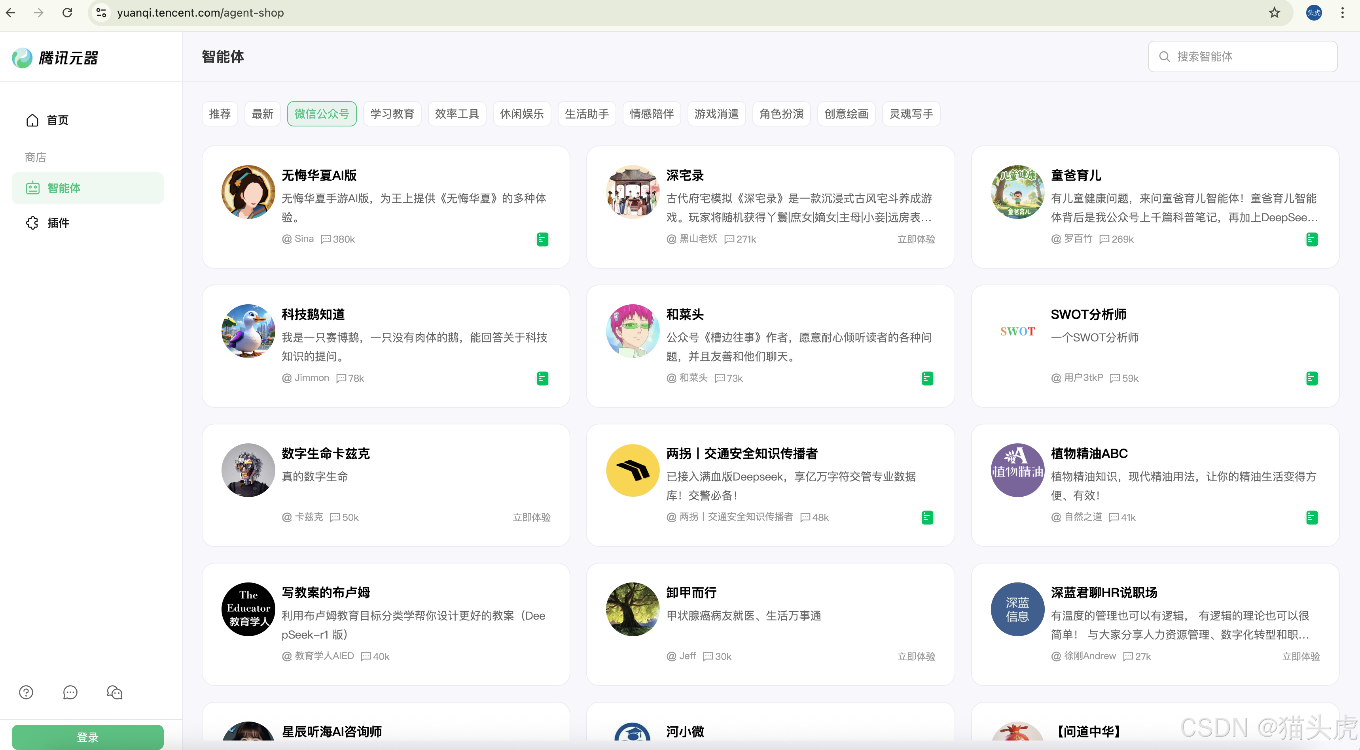The image size is (1360, 750).
Task: Open the 科技鹅知道 duck avatar thumbnail
Action: coord(248,331)
